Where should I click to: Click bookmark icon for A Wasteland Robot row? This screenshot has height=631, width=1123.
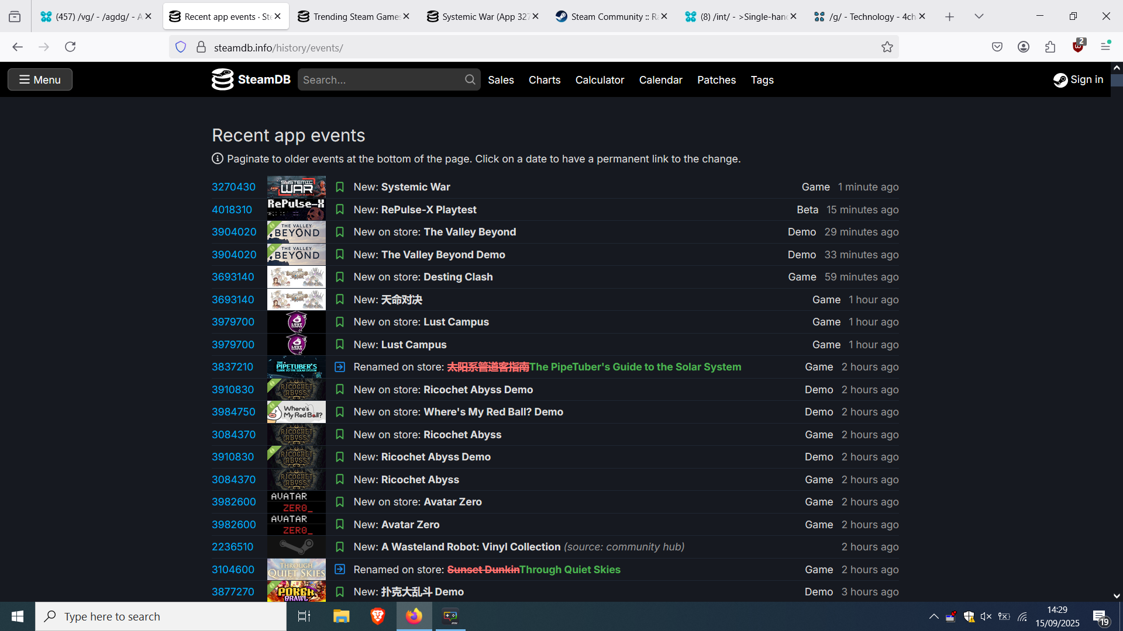tap(340, 547)
